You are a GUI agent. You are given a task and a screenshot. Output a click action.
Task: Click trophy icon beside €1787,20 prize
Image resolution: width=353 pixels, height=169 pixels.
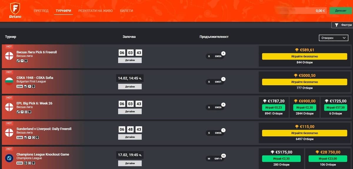coord(264,101)
